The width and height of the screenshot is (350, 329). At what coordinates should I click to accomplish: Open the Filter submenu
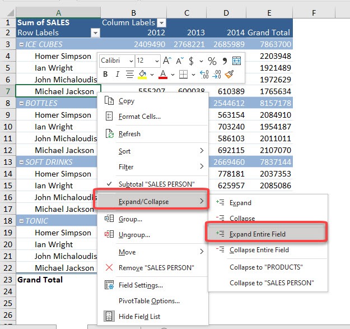coord(153,166)
